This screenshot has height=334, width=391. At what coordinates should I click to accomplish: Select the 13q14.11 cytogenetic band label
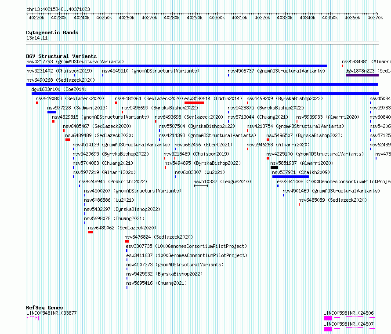coord(37,38)
